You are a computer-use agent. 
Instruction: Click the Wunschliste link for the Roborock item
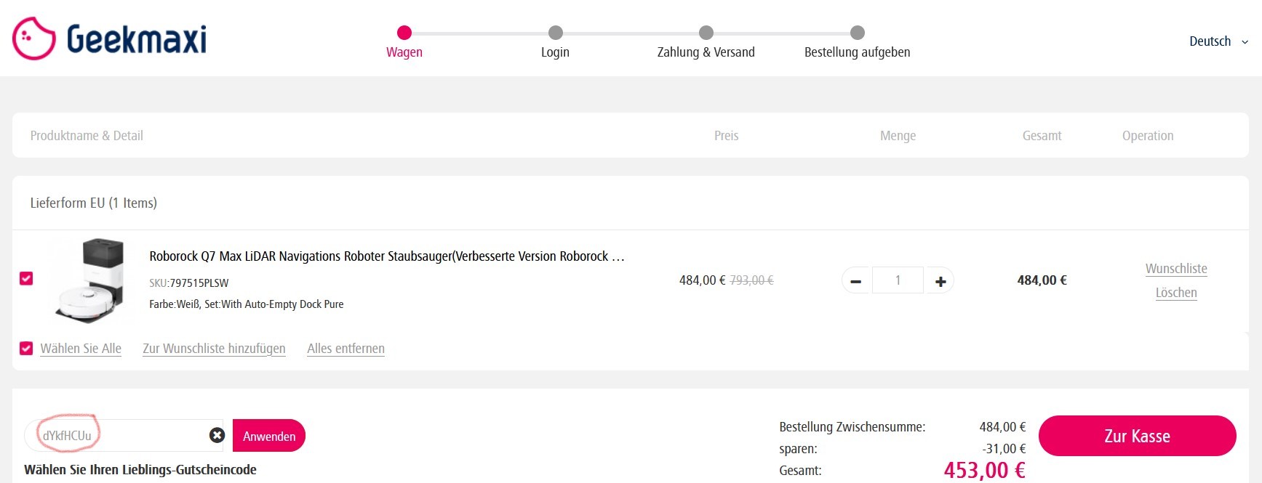click(1176, 269)
